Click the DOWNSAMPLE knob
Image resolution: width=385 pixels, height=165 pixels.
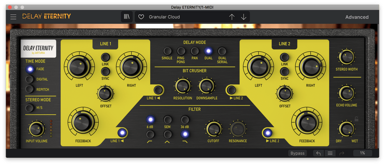[206, 86]
